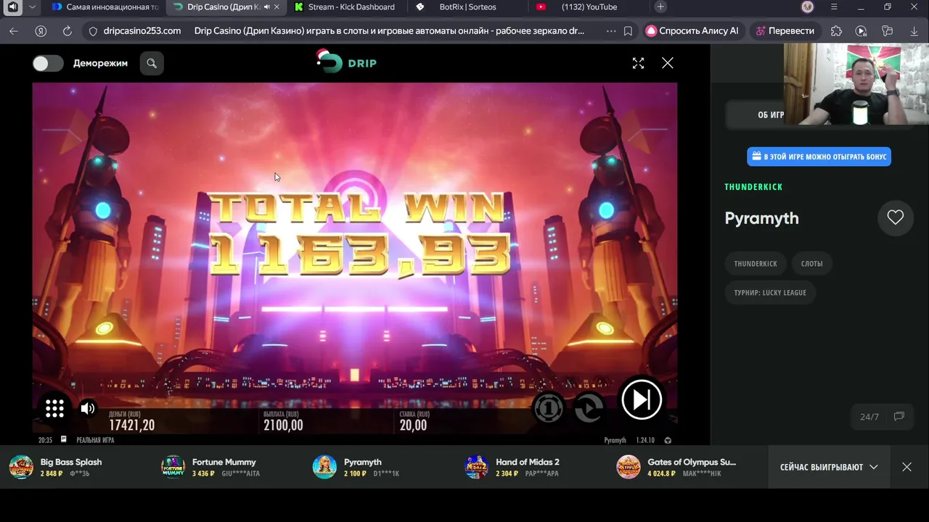The height and width of the screenshot is (522, 929).
Task: Open the game search magnifier button
Action: (x=152, y=63)
